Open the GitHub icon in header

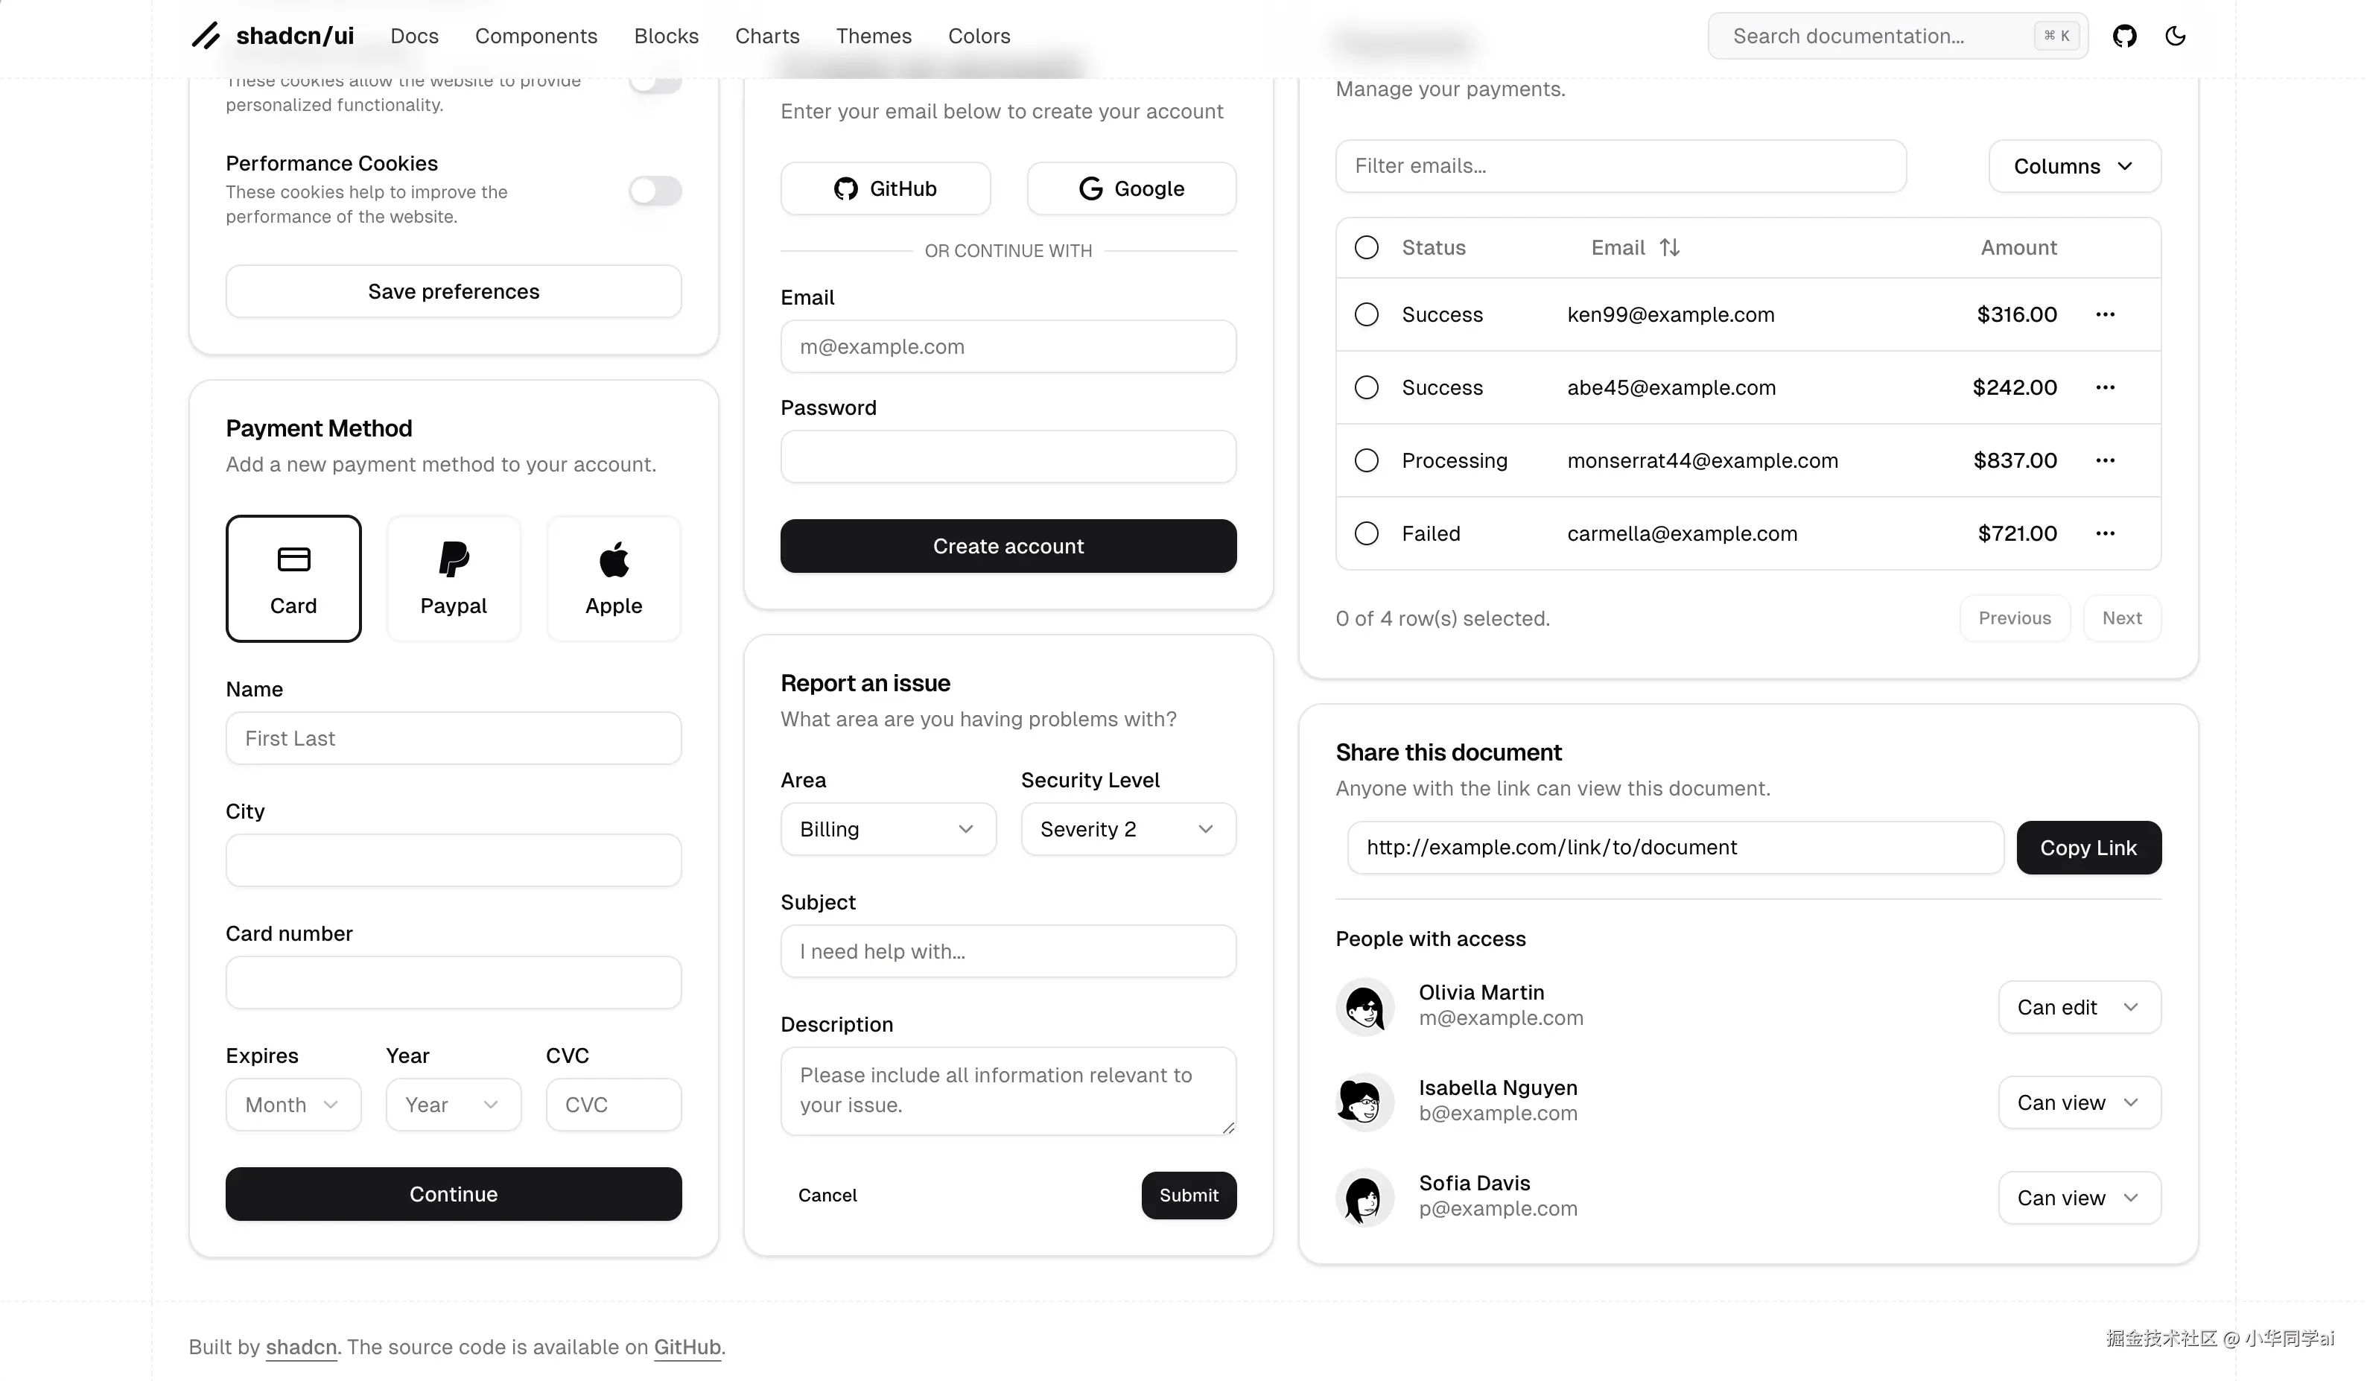click(x=2125, y=36)
